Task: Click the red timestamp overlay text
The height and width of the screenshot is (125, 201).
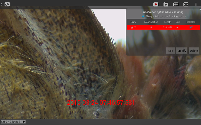Action: click(101, 102)
